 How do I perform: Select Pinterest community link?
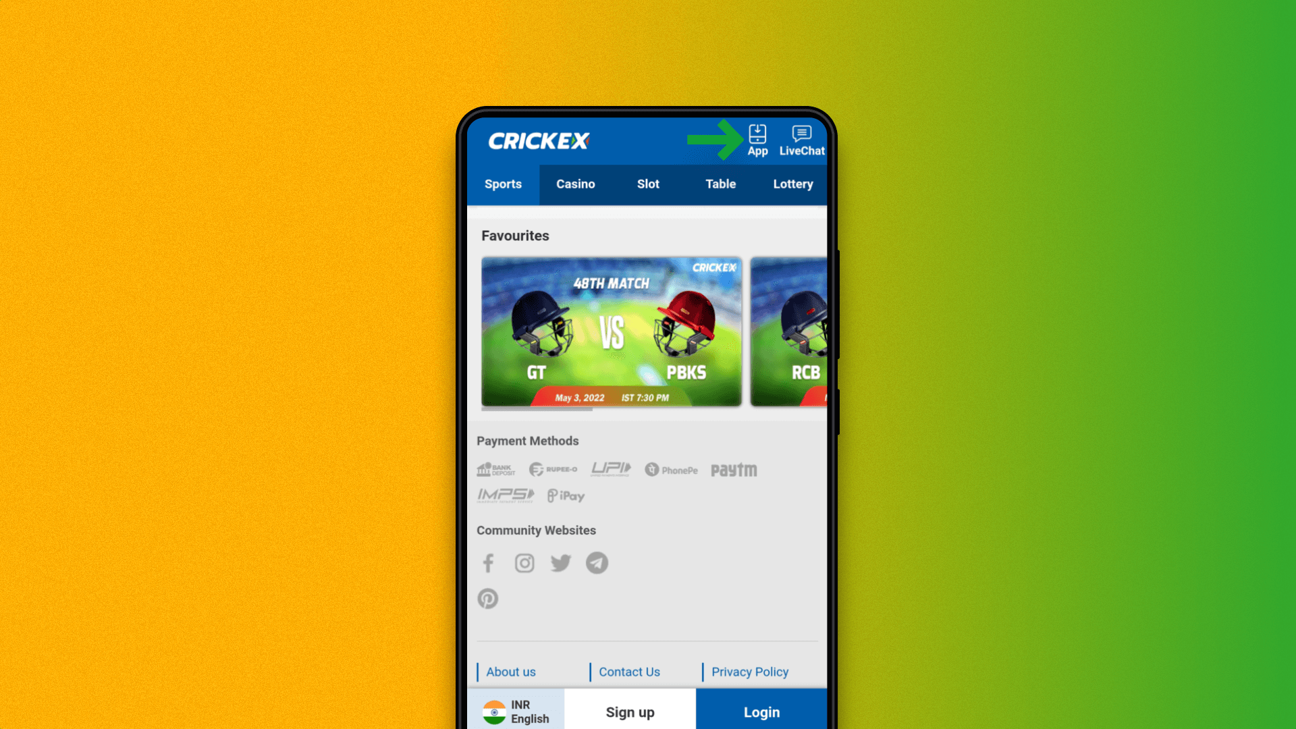[488, 598]
